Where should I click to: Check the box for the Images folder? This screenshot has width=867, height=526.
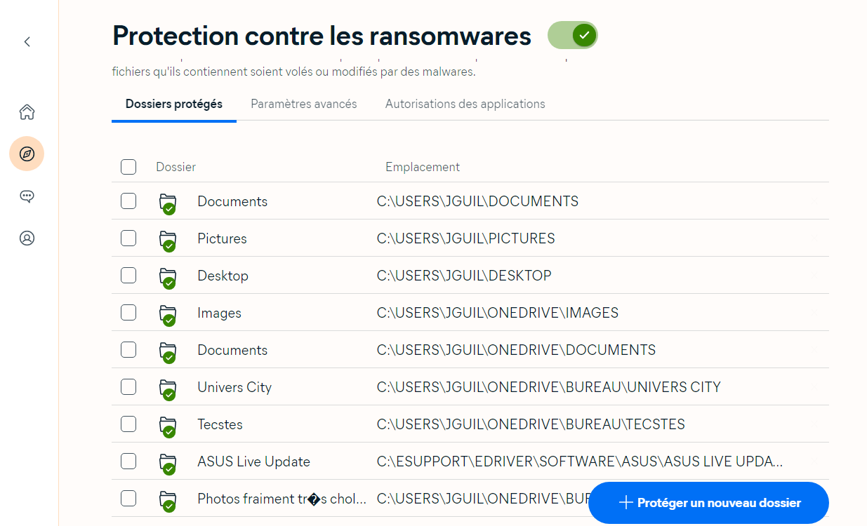pos(128,312)
